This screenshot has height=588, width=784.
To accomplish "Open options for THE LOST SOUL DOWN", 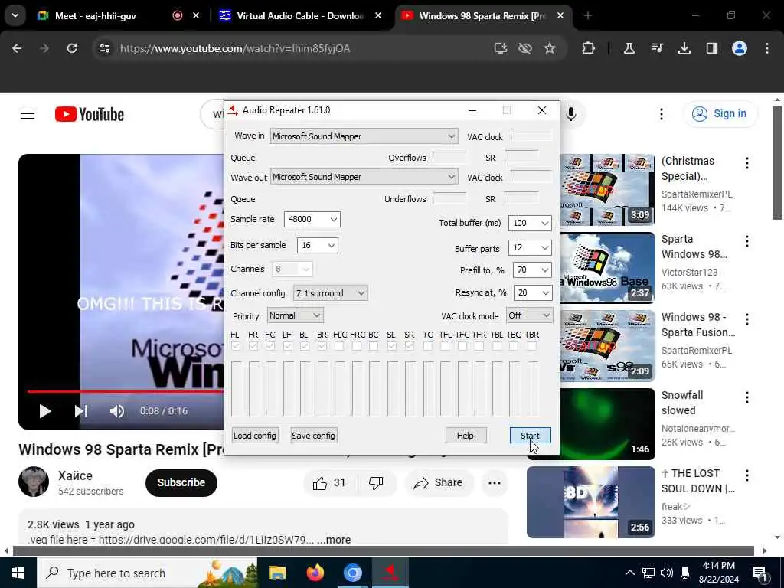I will 747,475.
